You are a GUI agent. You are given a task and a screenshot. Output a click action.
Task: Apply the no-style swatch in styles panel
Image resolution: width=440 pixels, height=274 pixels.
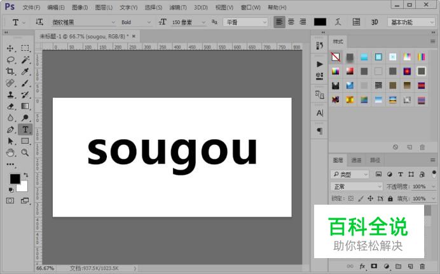[x=335, y=57]
